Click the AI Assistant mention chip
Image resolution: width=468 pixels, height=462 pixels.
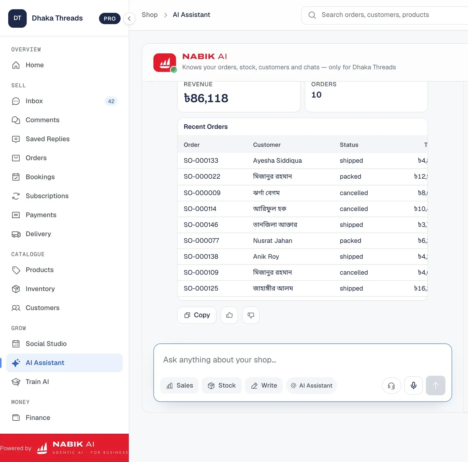[311, 386]
